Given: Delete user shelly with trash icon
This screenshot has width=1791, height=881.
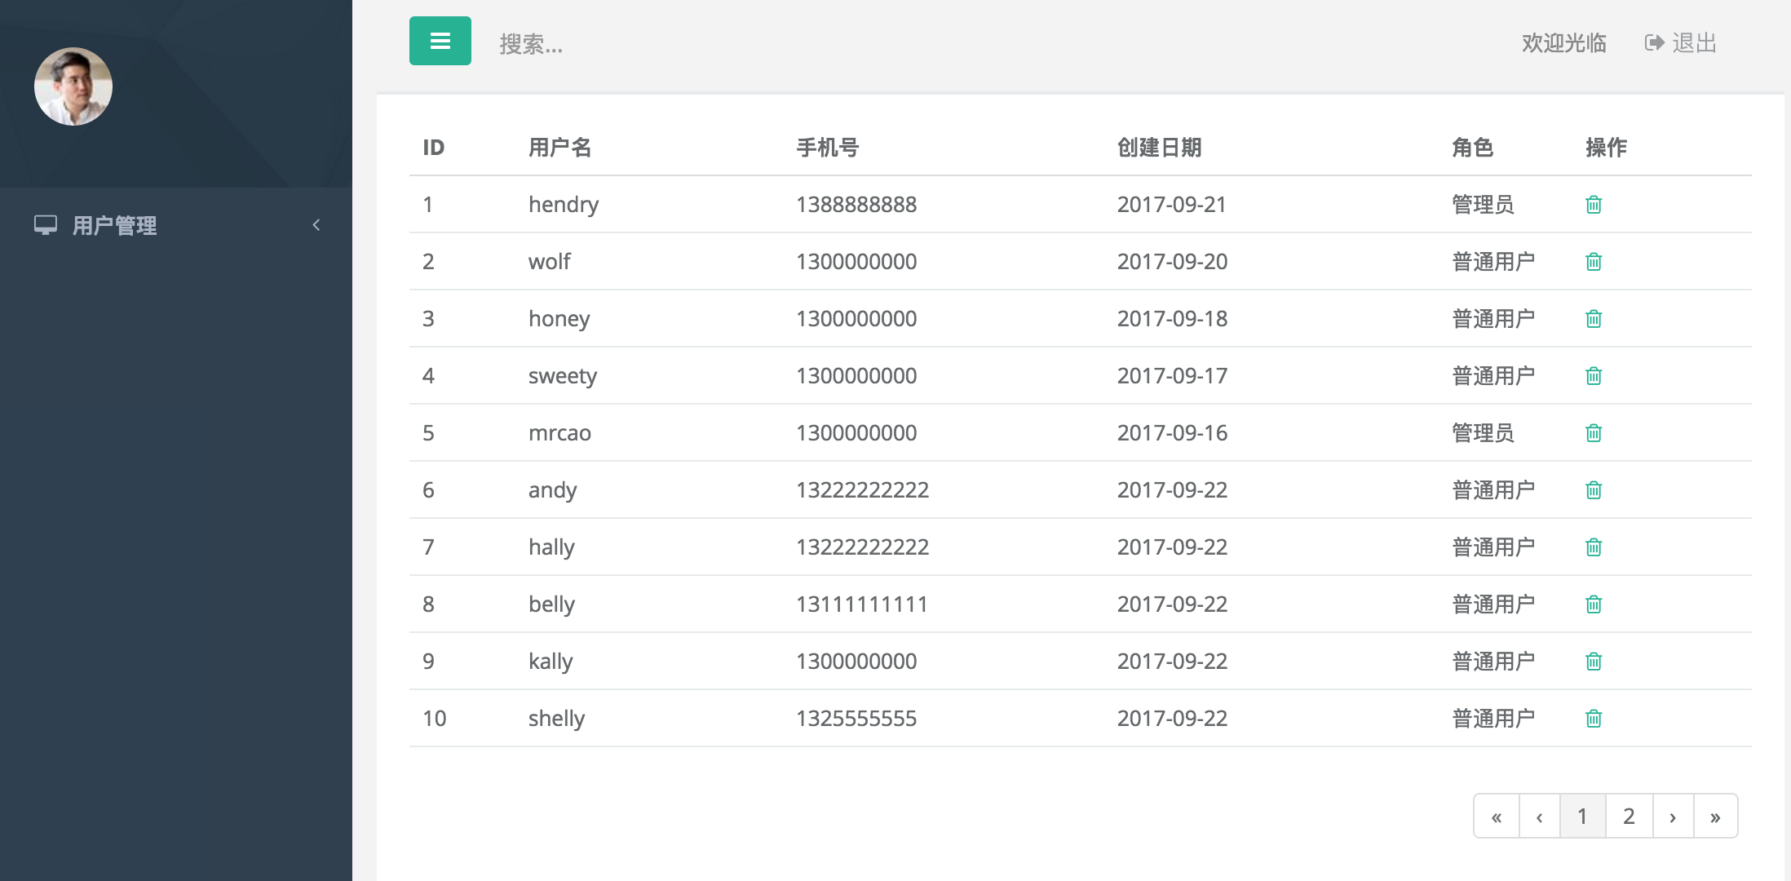Looking at the screenshot, I should (1593, 719).
